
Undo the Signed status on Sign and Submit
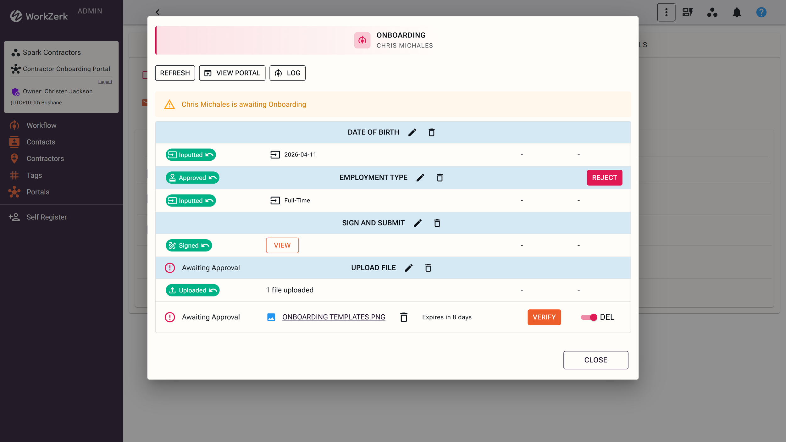point(206,245)
